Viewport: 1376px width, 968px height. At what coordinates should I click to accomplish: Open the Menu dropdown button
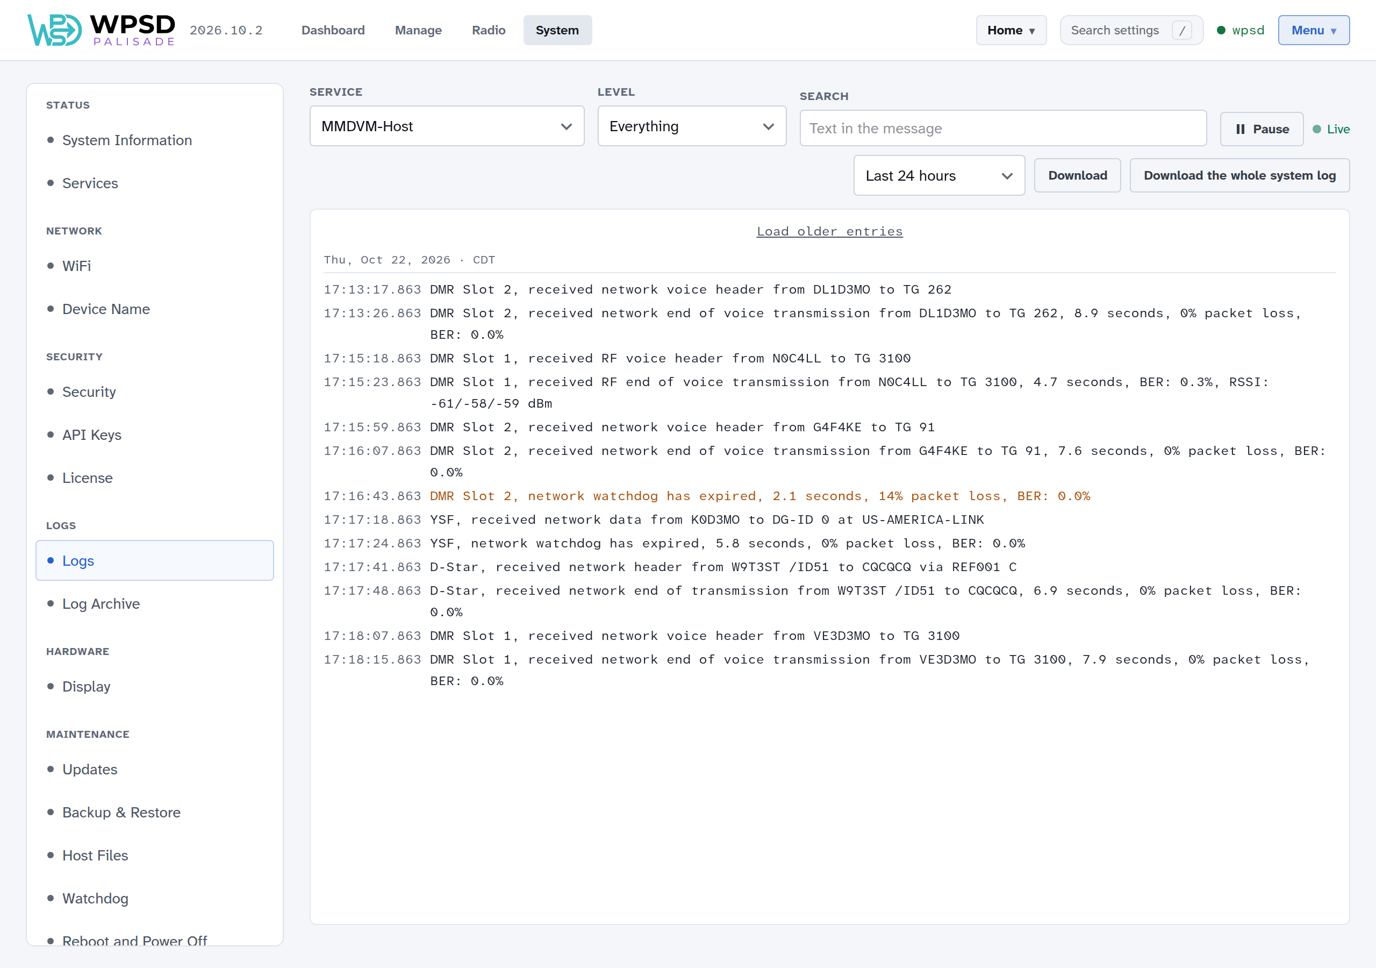(1314, 30)
